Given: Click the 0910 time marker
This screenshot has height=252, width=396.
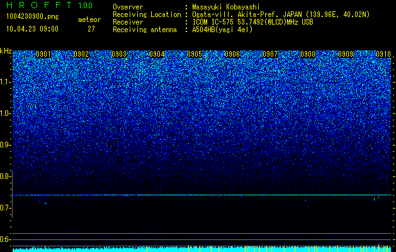Looking at the screenshot, I should 383,54.
